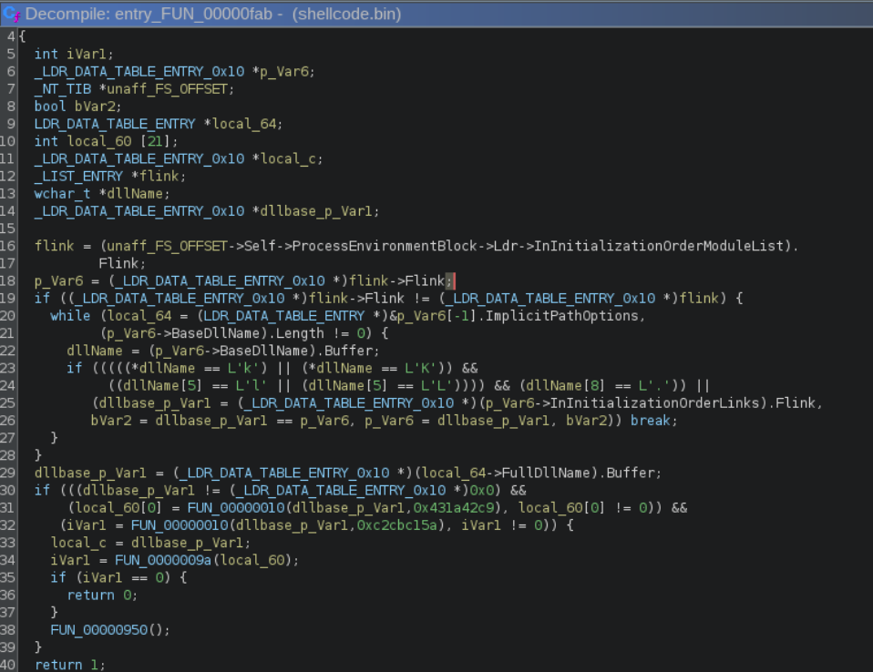The image size is (873, 672).
Task: Highlight the hash constant 0xc2cbc15a
Action: coord(397,525)
